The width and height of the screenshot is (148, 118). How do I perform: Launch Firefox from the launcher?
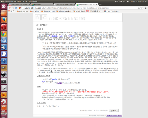click(x=4, y=20)
